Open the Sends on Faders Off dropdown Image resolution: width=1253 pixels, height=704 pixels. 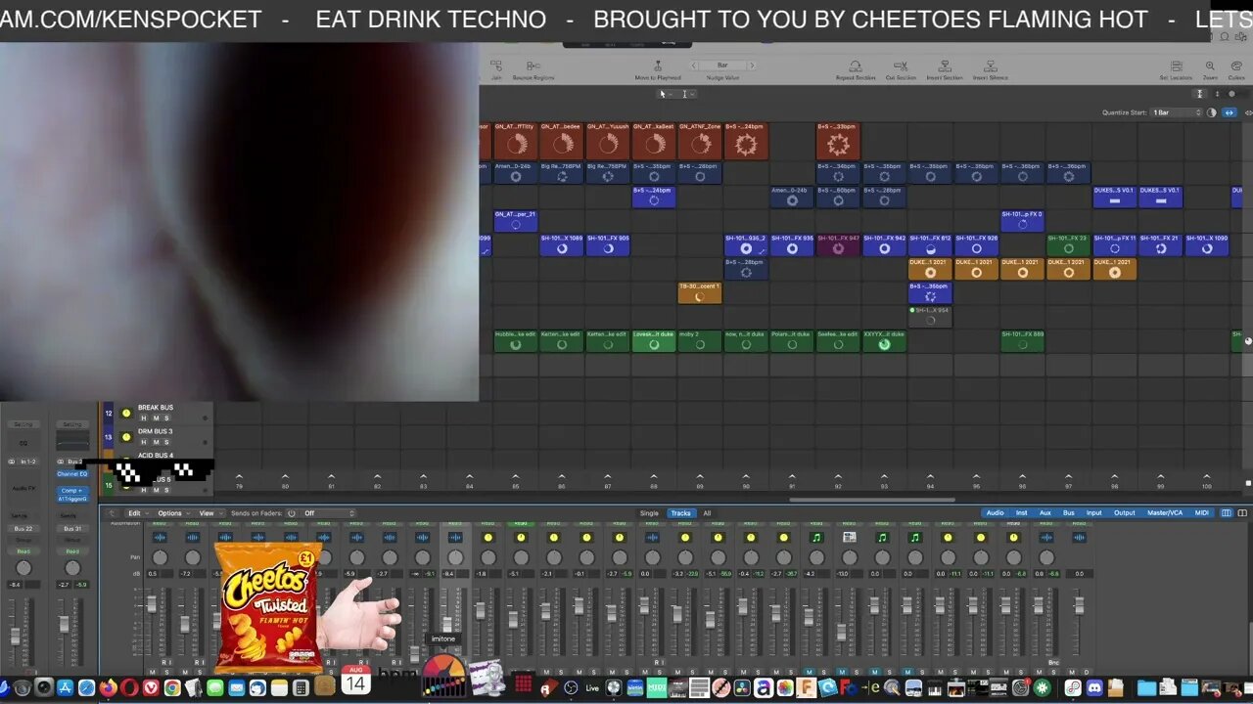pos(328,513)
